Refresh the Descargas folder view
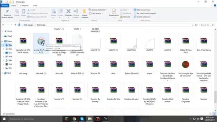This screenshot has width=217, height=122. point(196,25)
